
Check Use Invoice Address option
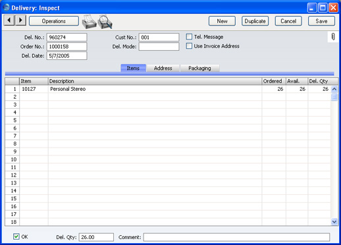coord(189,46)
